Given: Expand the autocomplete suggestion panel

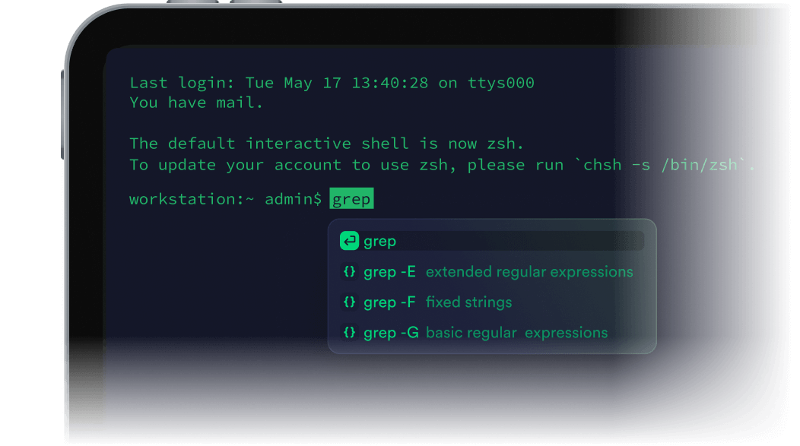Looking at the screenshot, I should [491, 285].
